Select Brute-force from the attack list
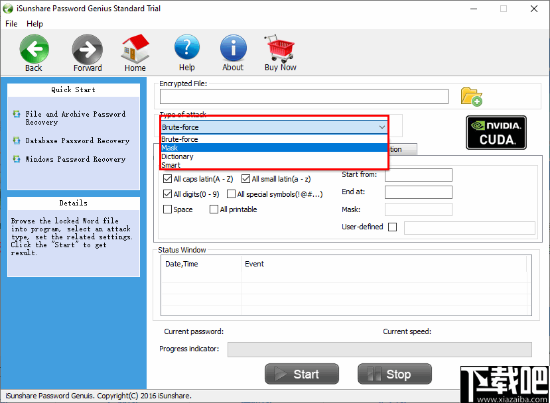 pyautogui.click(x=274, y=139)
